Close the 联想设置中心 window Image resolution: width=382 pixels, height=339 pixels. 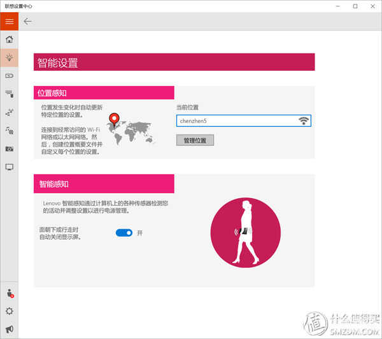tap(372, 6)
